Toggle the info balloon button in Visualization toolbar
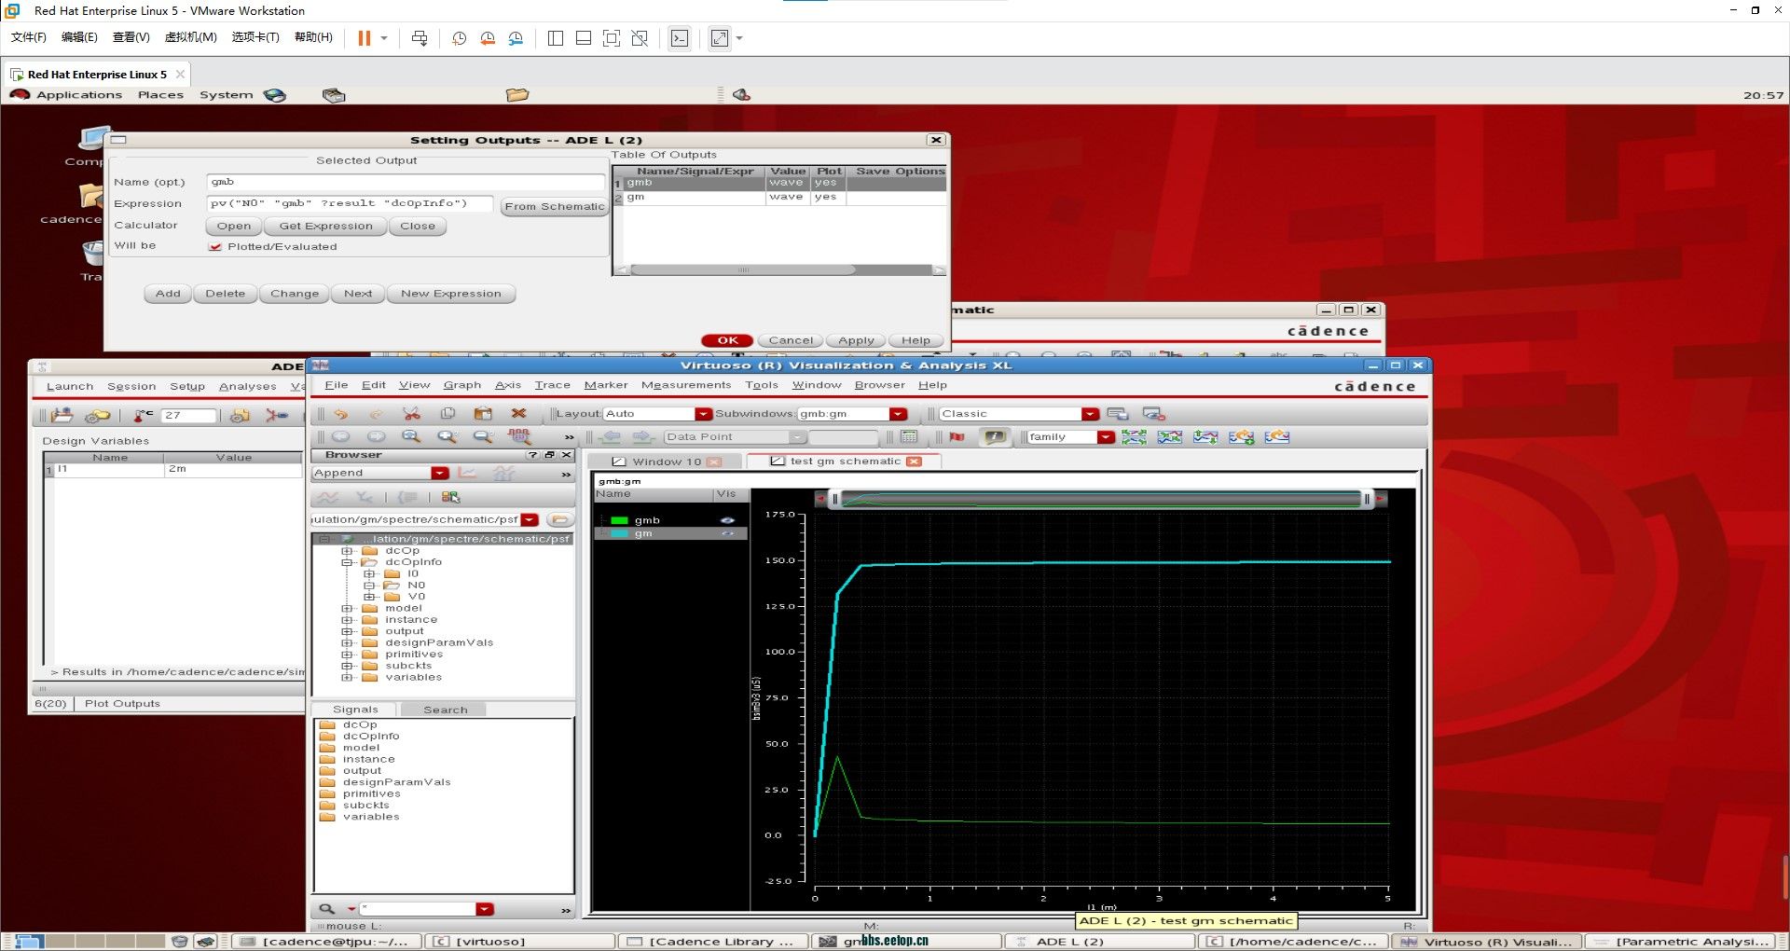This screenshot has height=951, width=1790. click(996, 436)
